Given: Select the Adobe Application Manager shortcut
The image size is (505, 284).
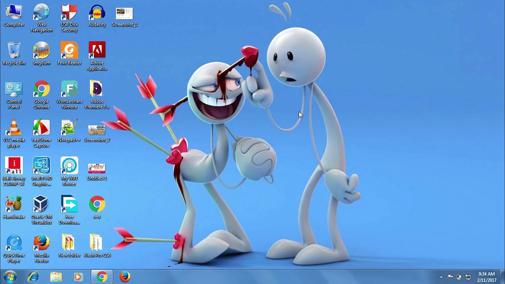Looking at the screenshot, I should click(x=97, y=56).
